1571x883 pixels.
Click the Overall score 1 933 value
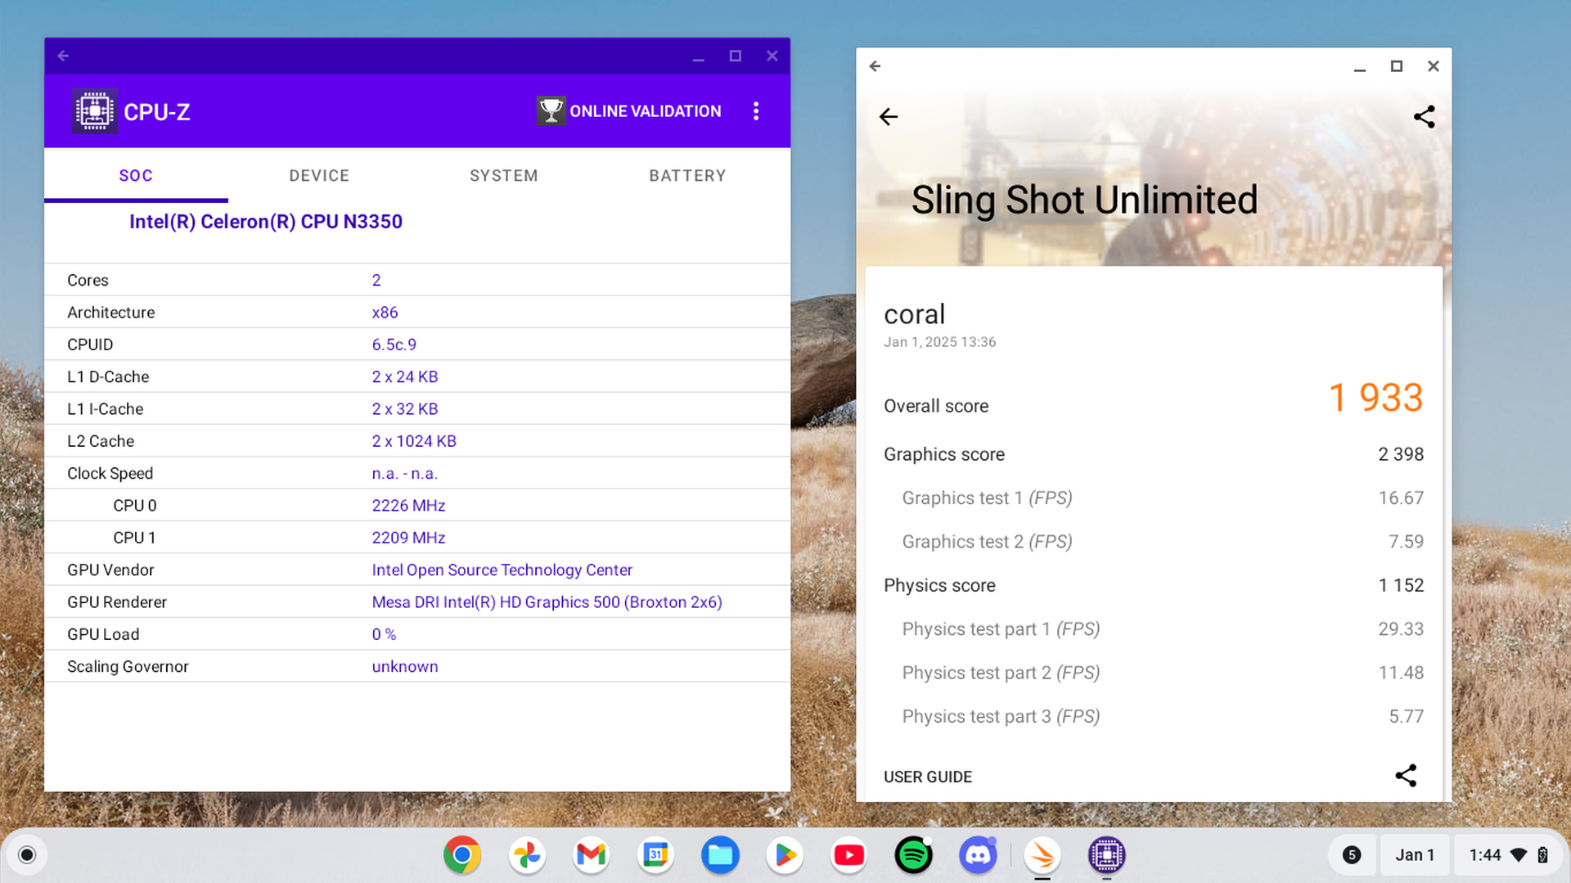pyautogui.click(x=1375, y=398)
